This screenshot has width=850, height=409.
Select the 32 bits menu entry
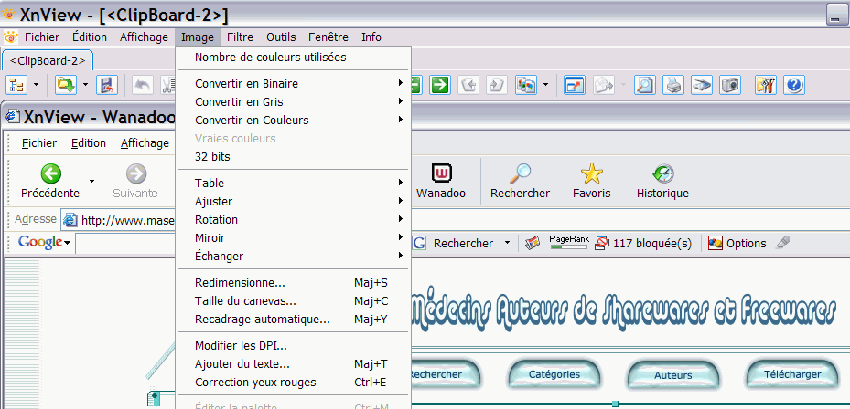294,157
